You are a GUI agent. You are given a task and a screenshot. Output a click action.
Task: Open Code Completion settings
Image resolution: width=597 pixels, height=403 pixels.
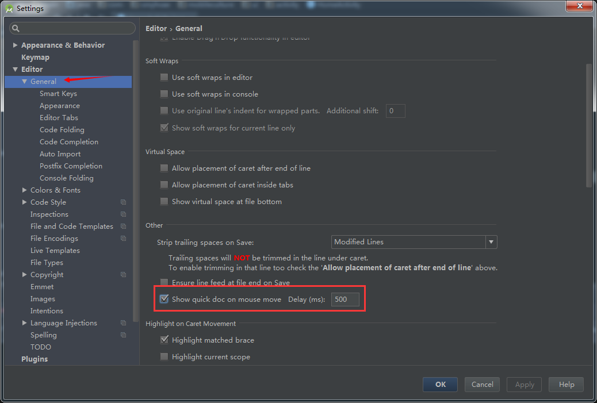69,142
